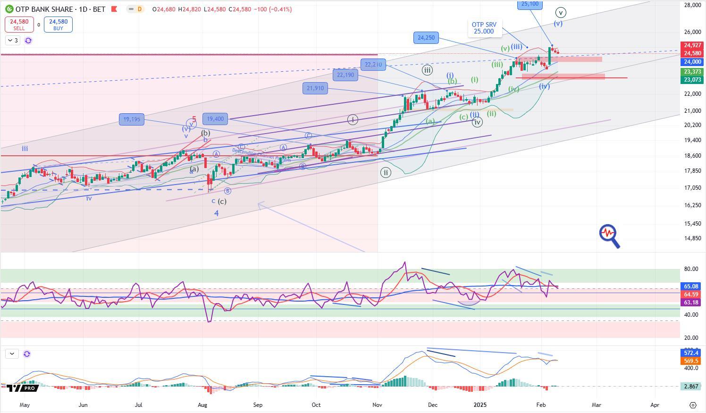Select the 22,190 price label
This screenshot has width=706, height=413.
click(x=345, y=75)
